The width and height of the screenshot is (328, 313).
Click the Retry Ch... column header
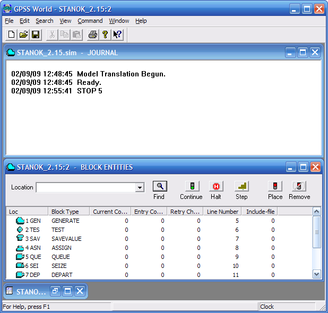pos(185,211)
